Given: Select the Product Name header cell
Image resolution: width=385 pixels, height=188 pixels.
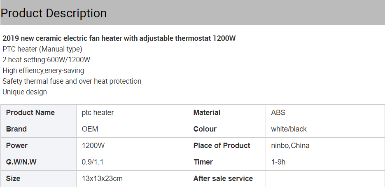Looking at the screenshot, I should [x=39, y=113].
